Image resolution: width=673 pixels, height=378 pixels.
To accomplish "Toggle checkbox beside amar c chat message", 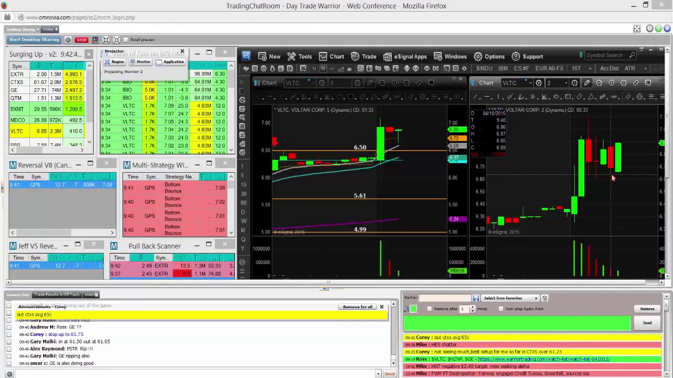I will coord(9,363).
